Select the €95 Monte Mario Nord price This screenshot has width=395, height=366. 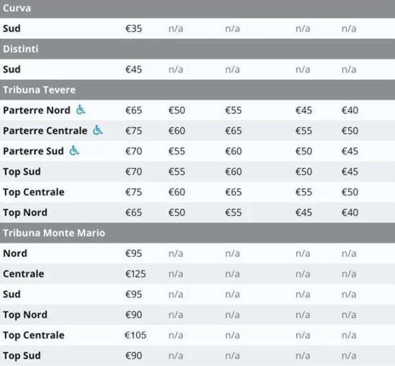tap(134, 253)
